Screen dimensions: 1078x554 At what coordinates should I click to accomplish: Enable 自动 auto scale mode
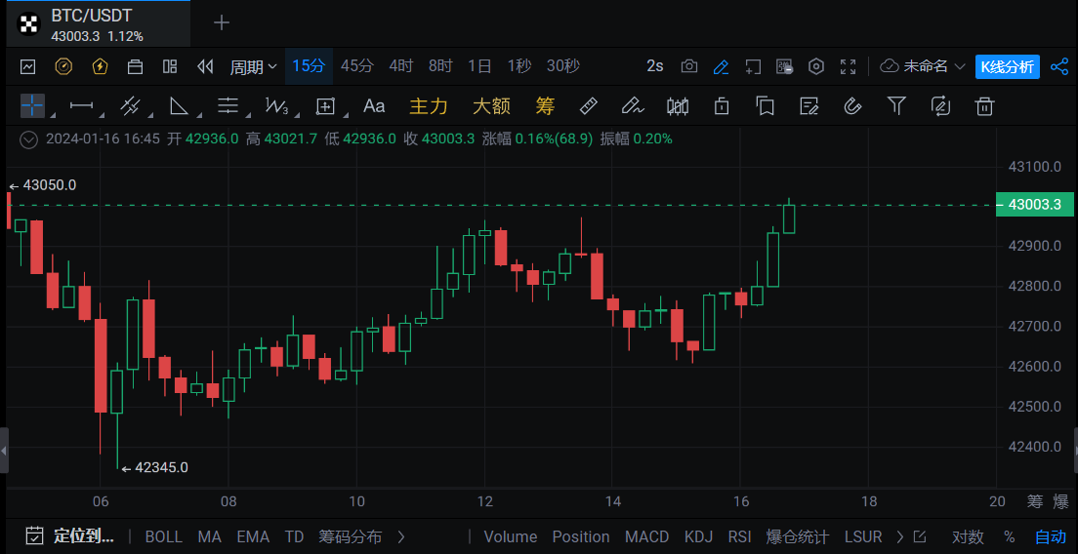point(1051,536)
